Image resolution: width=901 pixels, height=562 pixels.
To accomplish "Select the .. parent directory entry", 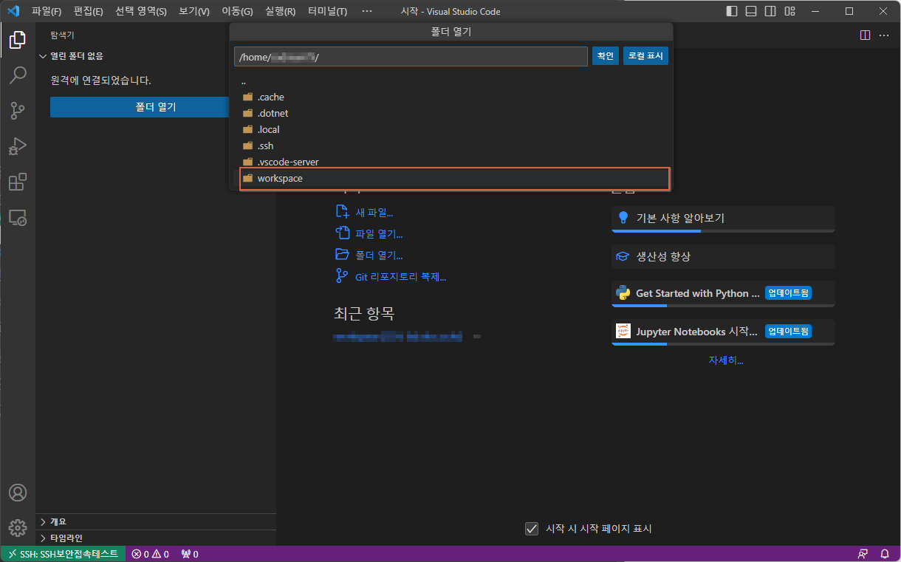I will (x=451, y=81).
